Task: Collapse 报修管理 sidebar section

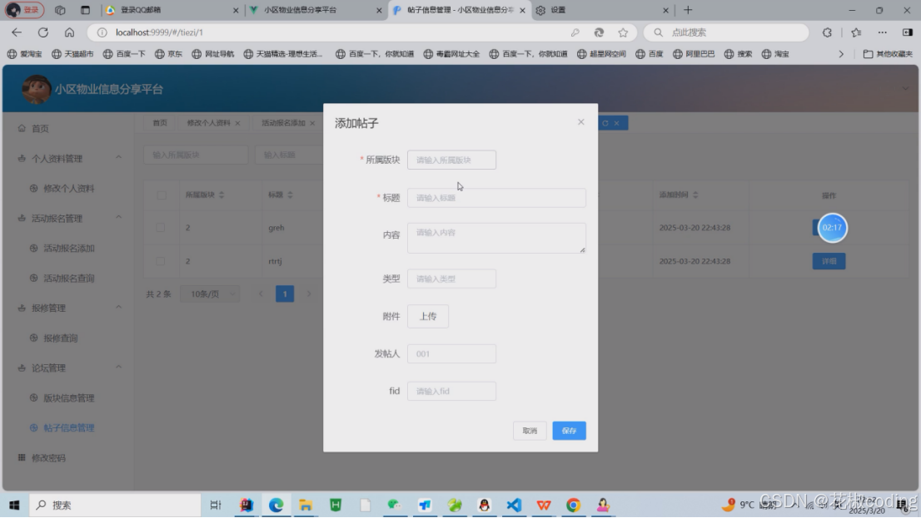Action: click(x=118, y=308)
